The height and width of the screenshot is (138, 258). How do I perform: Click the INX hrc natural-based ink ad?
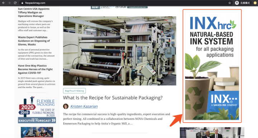(x=212, y=66)
